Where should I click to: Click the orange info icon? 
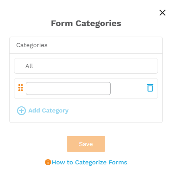48,162
